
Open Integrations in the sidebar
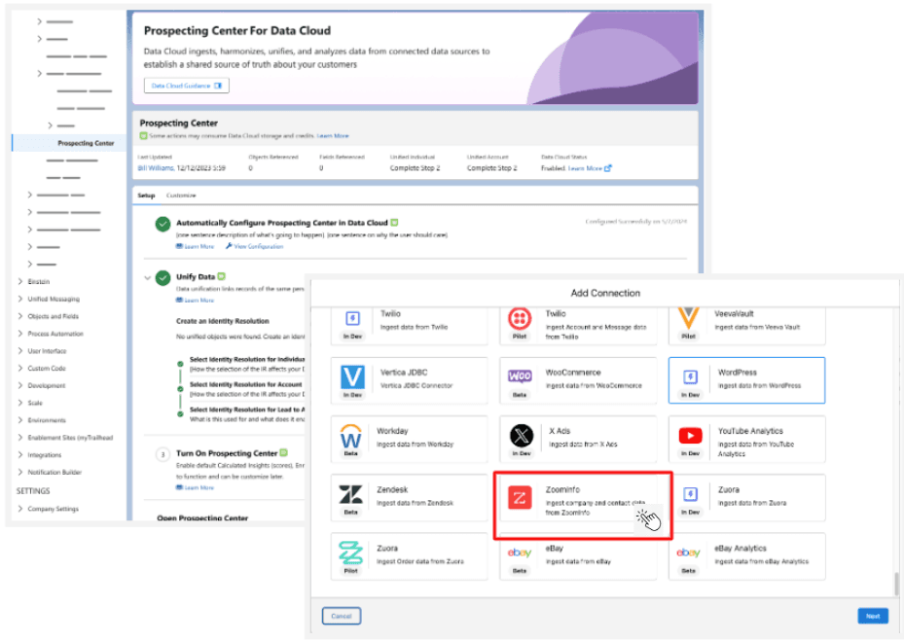pos(45,454)
